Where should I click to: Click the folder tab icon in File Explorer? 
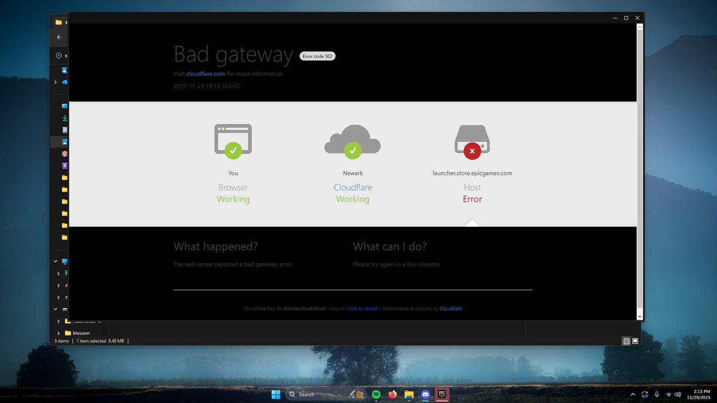[59, 22]
